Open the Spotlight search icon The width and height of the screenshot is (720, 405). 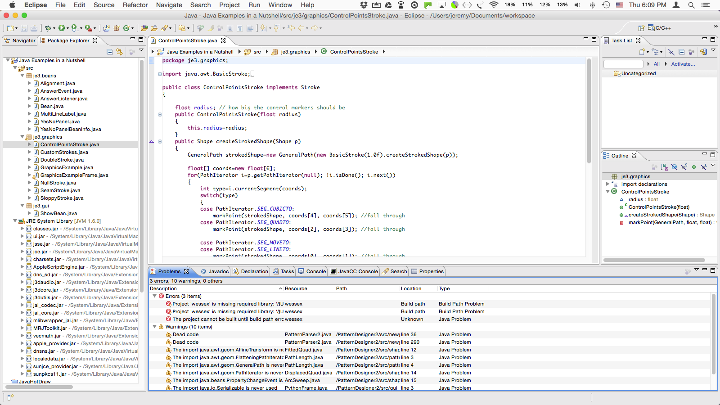pyautogui.click(x=691, y=5)
